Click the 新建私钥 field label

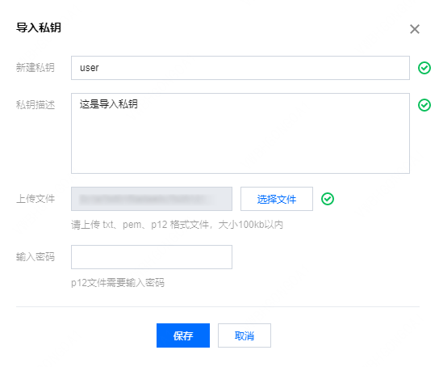coord(36,68)
